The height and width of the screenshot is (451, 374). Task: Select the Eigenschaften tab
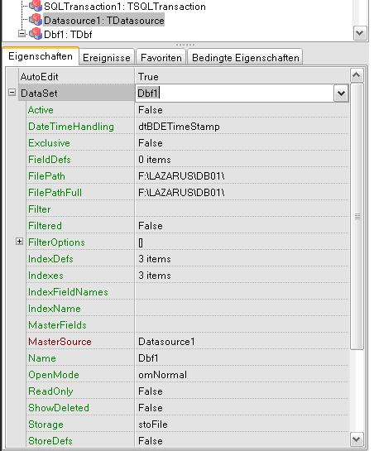(41, 56)
